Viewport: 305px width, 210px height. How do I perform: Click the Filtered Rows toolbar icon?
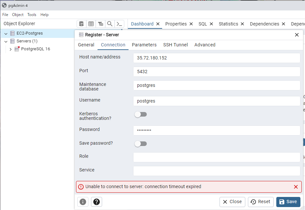point(100,24)
